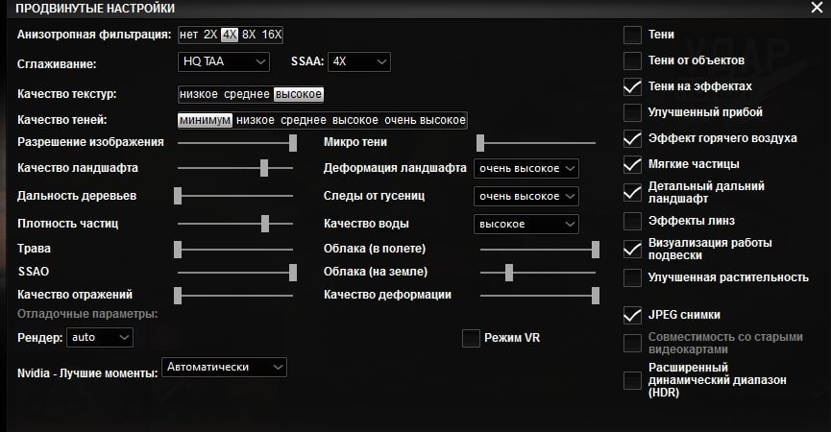The image size is (831, 432).
Task: Open the SSAA 4X dropdown
Action: pos(358,62)
